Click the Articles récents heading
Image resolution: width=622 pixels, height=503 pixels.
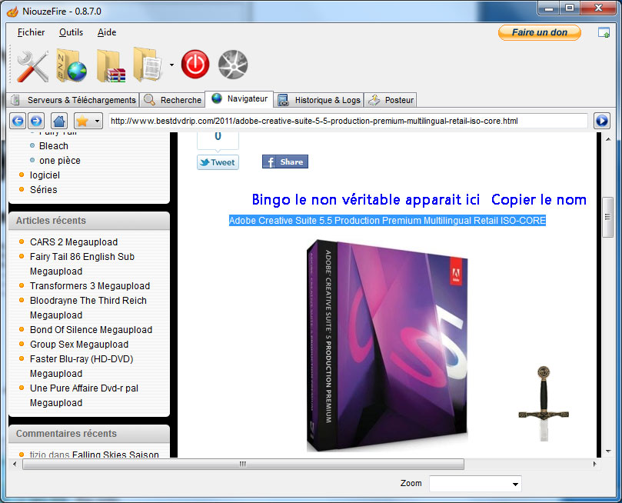pyautogui.click(x=51, y=221)
